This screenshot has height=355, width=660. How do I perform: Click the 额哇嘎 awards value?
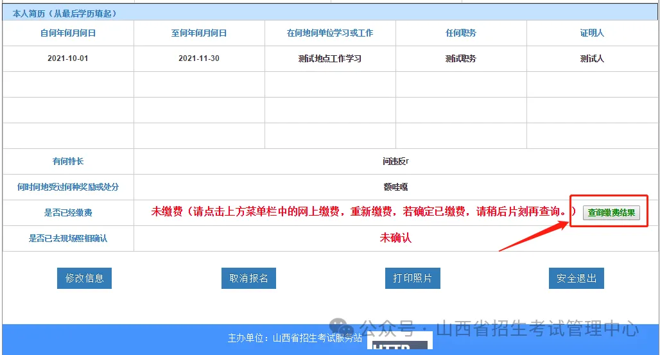(x=395, y=187)
